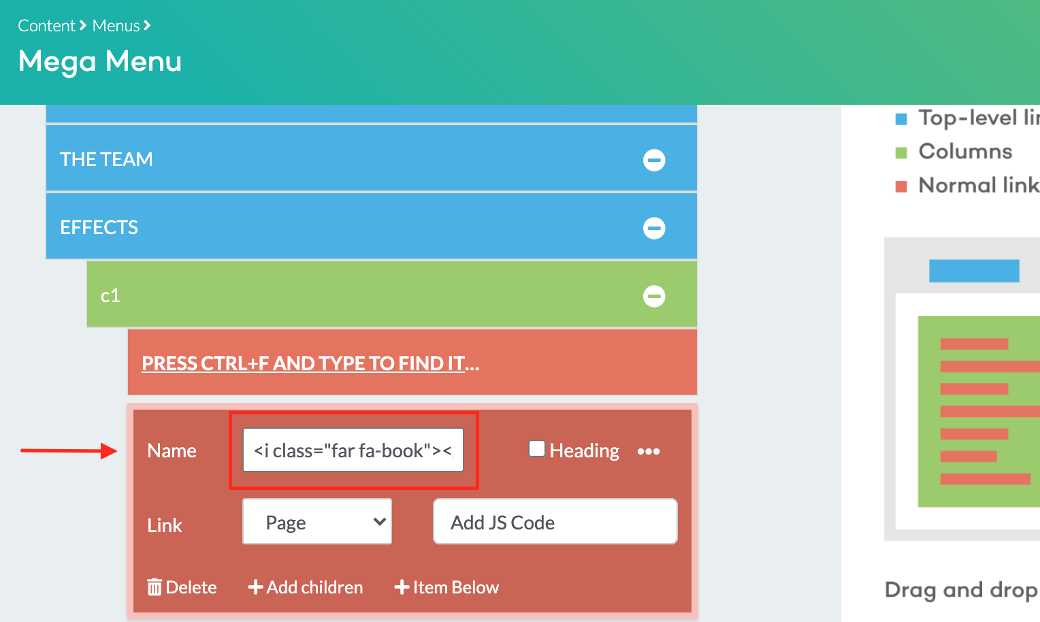Click the plus icon beside Add children
1040x622 pixels.
tap(255, 587)
